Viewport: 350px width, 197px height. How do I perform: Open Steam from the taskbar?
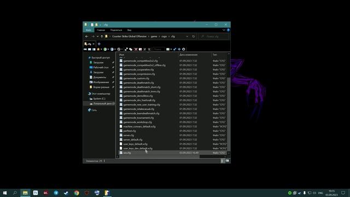(66, 193)
